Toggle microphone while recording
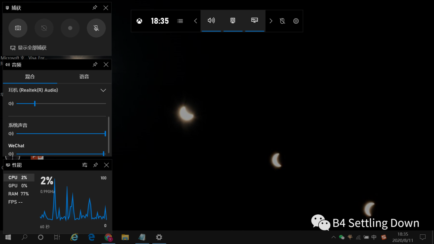Screen dimensions: 434x244 tap(96, 28)
